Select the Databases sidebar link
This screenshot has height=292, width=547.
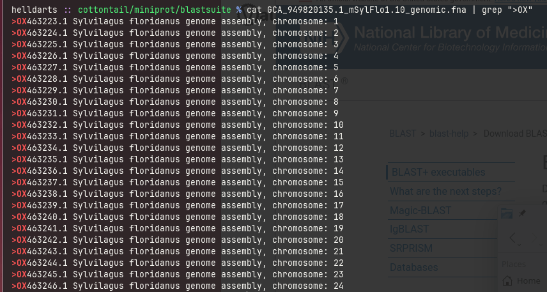tap(413, 267)
